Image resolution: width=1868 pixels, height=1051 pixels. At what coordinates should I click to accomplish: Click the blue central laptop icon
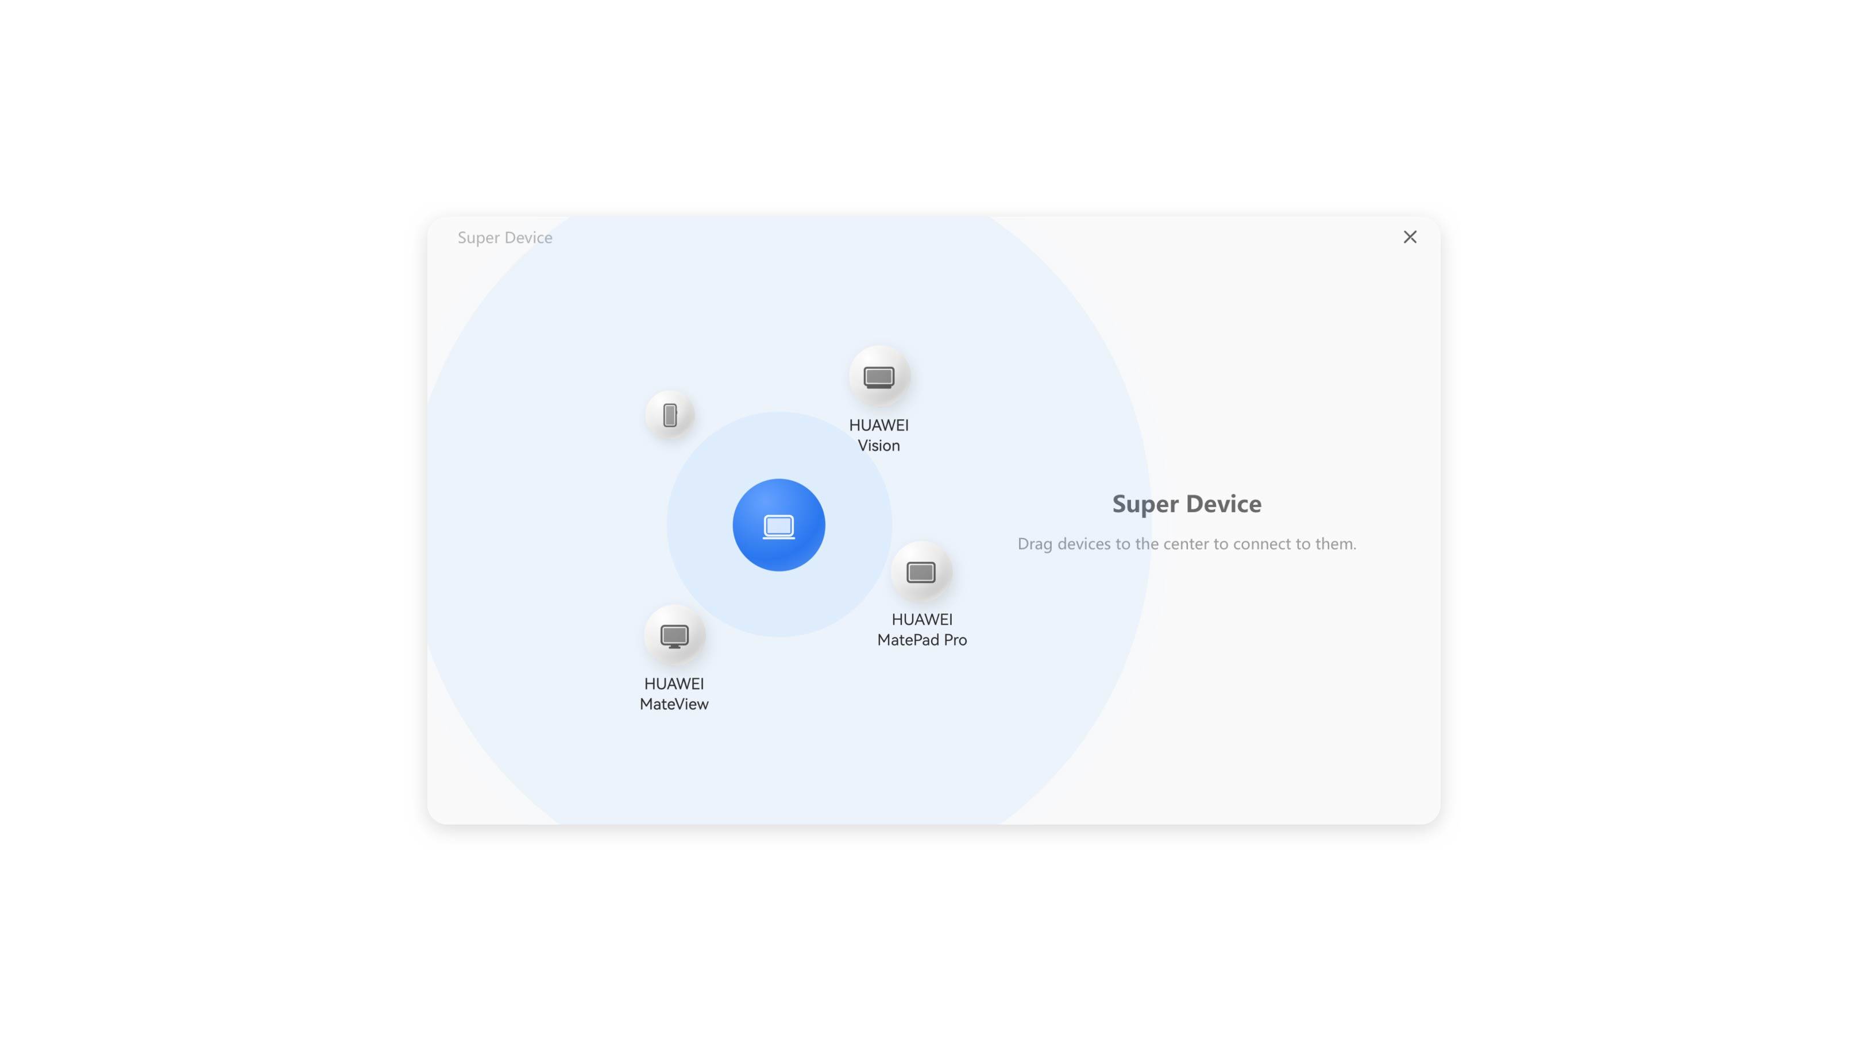point(779,525)
